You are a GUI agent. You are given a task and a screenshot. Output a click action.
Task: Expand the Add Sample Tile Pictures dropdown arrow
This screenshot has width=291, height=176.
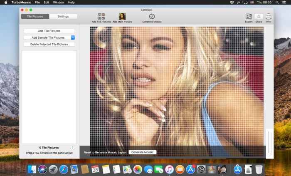pos(73,37)
